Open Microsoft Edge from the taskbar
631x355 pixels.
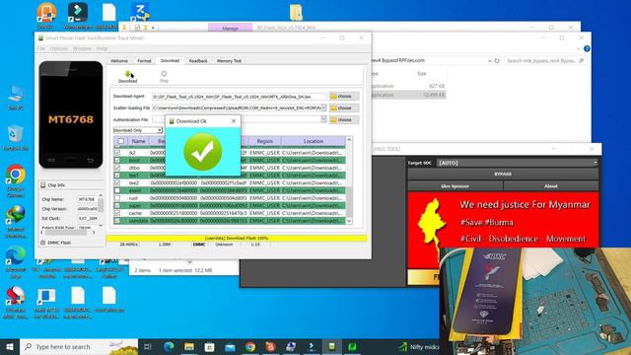[x=169, y=346]
